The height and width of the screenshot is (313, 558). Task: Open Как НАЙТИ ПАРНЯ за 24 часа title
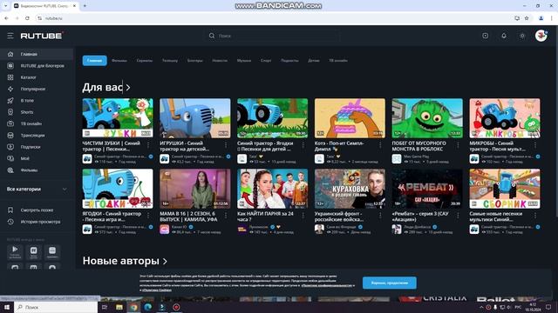point(265,216)
